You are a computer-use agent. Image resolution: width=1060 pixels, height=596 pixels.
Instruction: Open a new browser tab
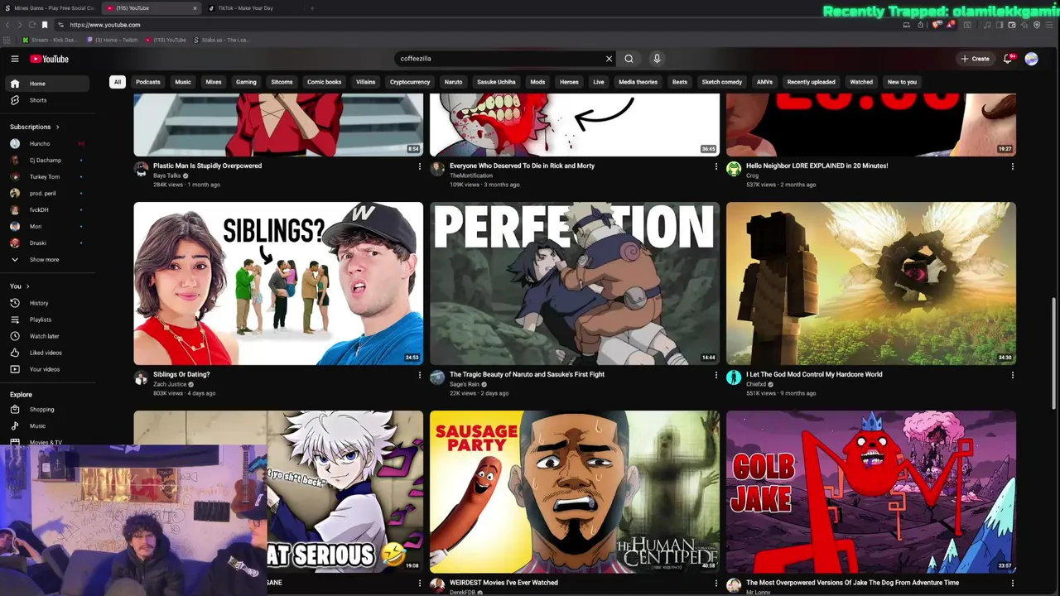[312, 8]
